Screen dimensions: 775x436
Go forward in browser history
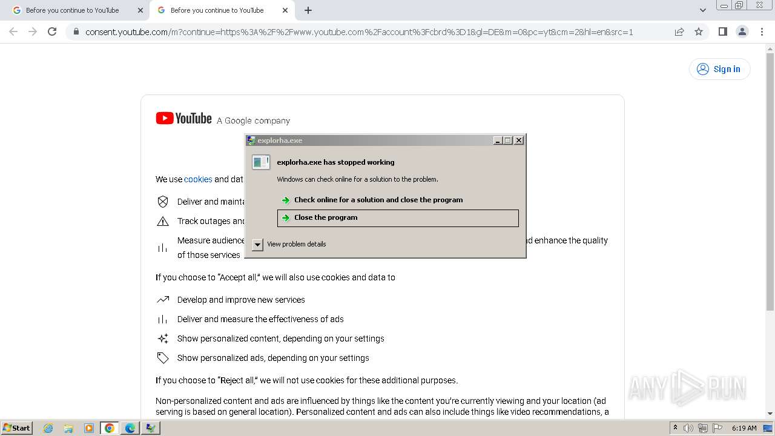point(33,31)
